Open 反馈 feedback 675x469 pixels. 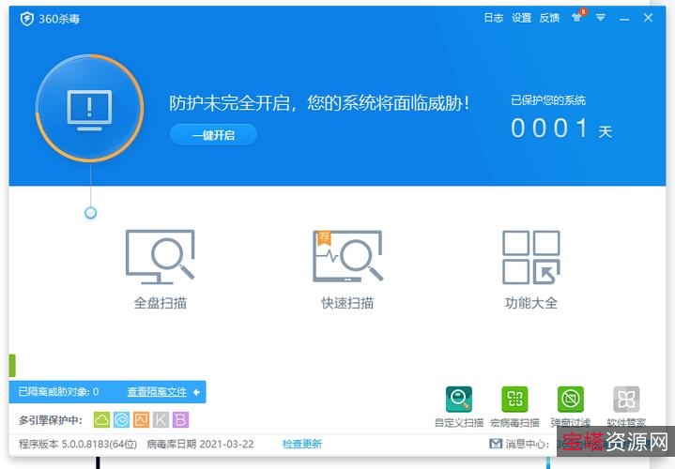point(549,18)
